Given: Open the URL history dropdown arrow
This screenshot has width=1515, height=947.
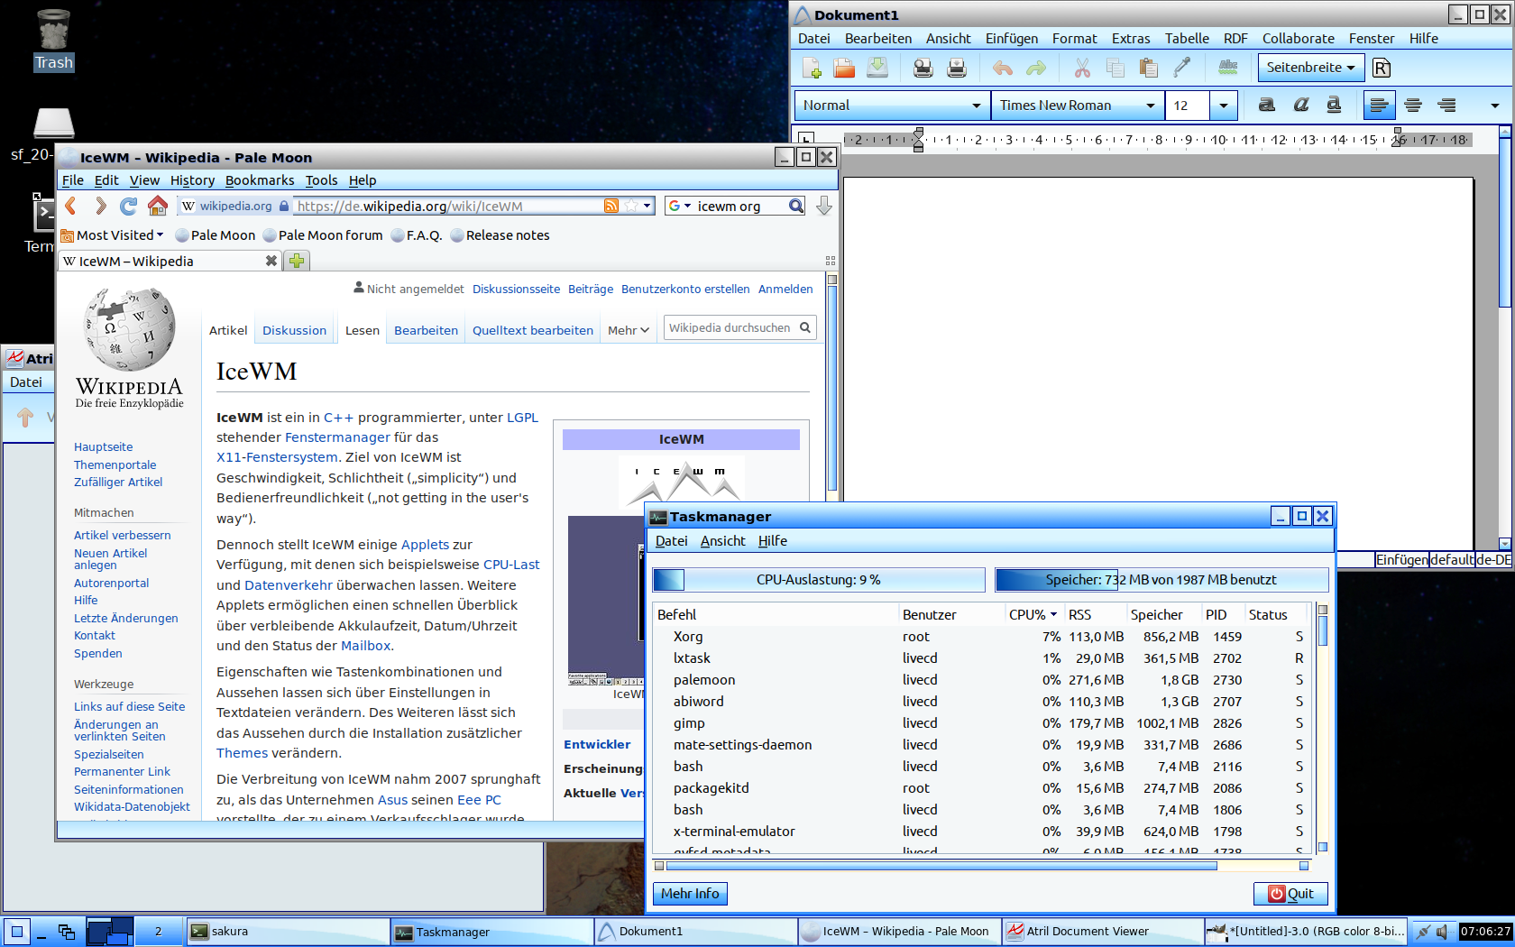Looking at the screenshot, I should pos(647,206).
